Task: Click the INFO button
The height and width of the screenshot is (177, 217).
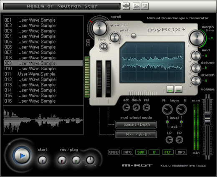Action: (x=127, y=152)
